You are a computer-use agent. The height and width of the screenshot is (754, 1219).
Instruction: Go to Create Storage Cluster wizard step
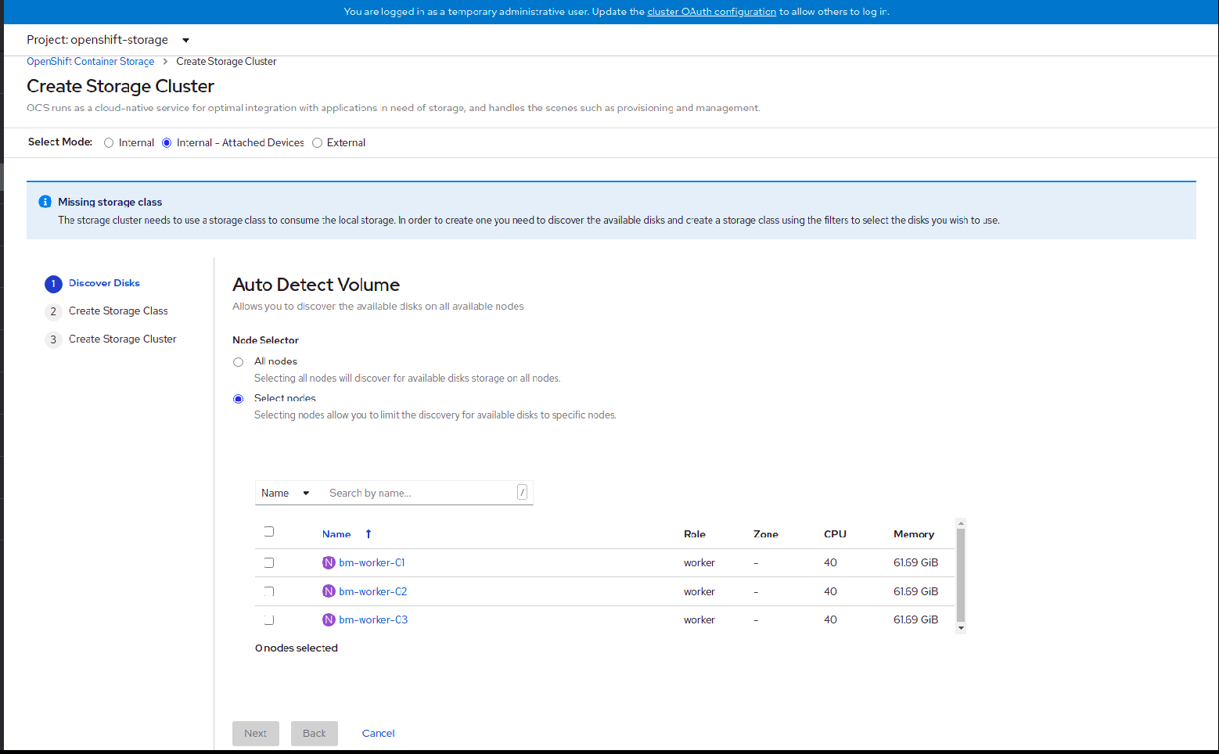click(123, 339)
